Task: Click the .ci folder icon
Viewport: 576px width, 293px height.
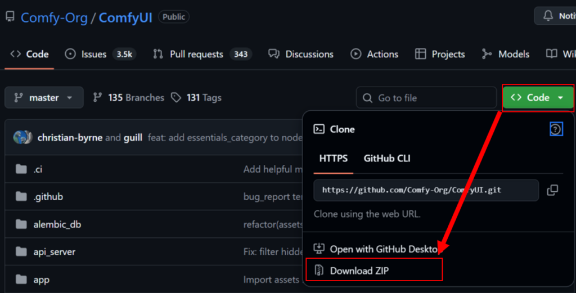Action: coord(21,169)
